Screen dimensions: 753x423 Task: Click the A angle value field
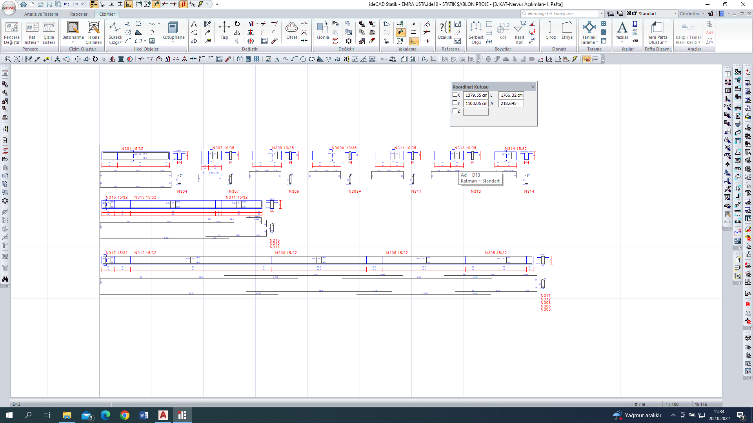tap(511, 103)
